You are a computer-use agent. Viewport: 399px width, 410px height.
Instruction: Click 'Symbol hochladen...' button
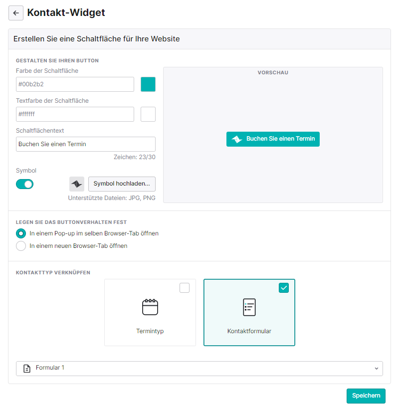coord(122,184)
